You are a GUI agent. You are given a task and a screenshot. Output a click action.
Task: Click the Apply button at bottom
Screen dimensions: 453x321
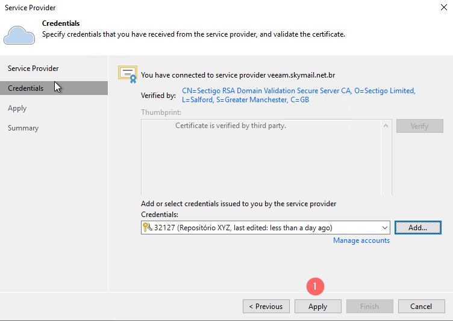[x=318, y=307]
